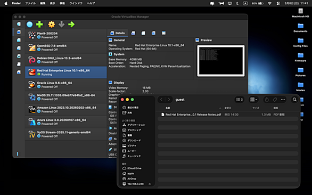Click the Bluetooth icon in menu bar

[237, 3]
